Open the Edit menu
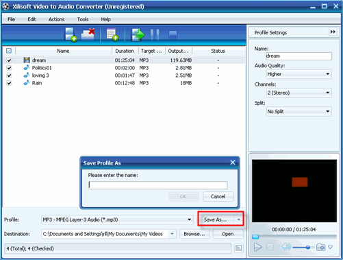343x260 pixels. pyautogui.click(x=31, y=19)
